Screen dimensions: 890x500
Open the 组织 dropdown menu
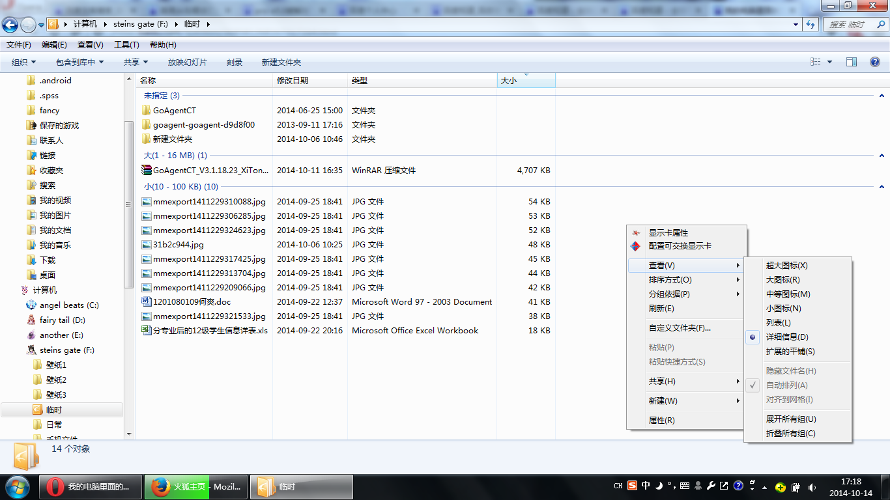22,62
